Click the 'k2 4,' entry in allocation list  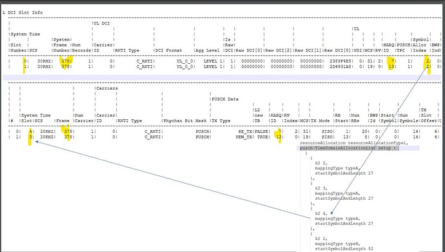pyautogui.click(x=321, y=213)
